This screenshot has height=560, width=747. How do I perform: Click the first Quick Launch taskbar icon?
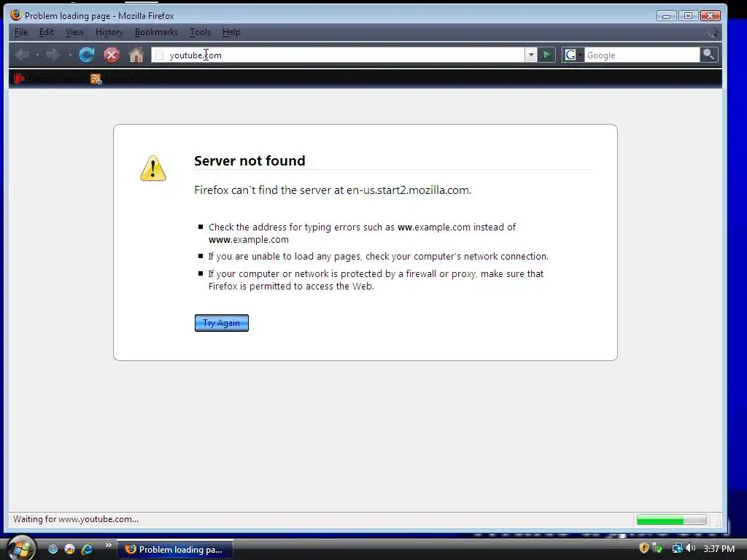53,549
